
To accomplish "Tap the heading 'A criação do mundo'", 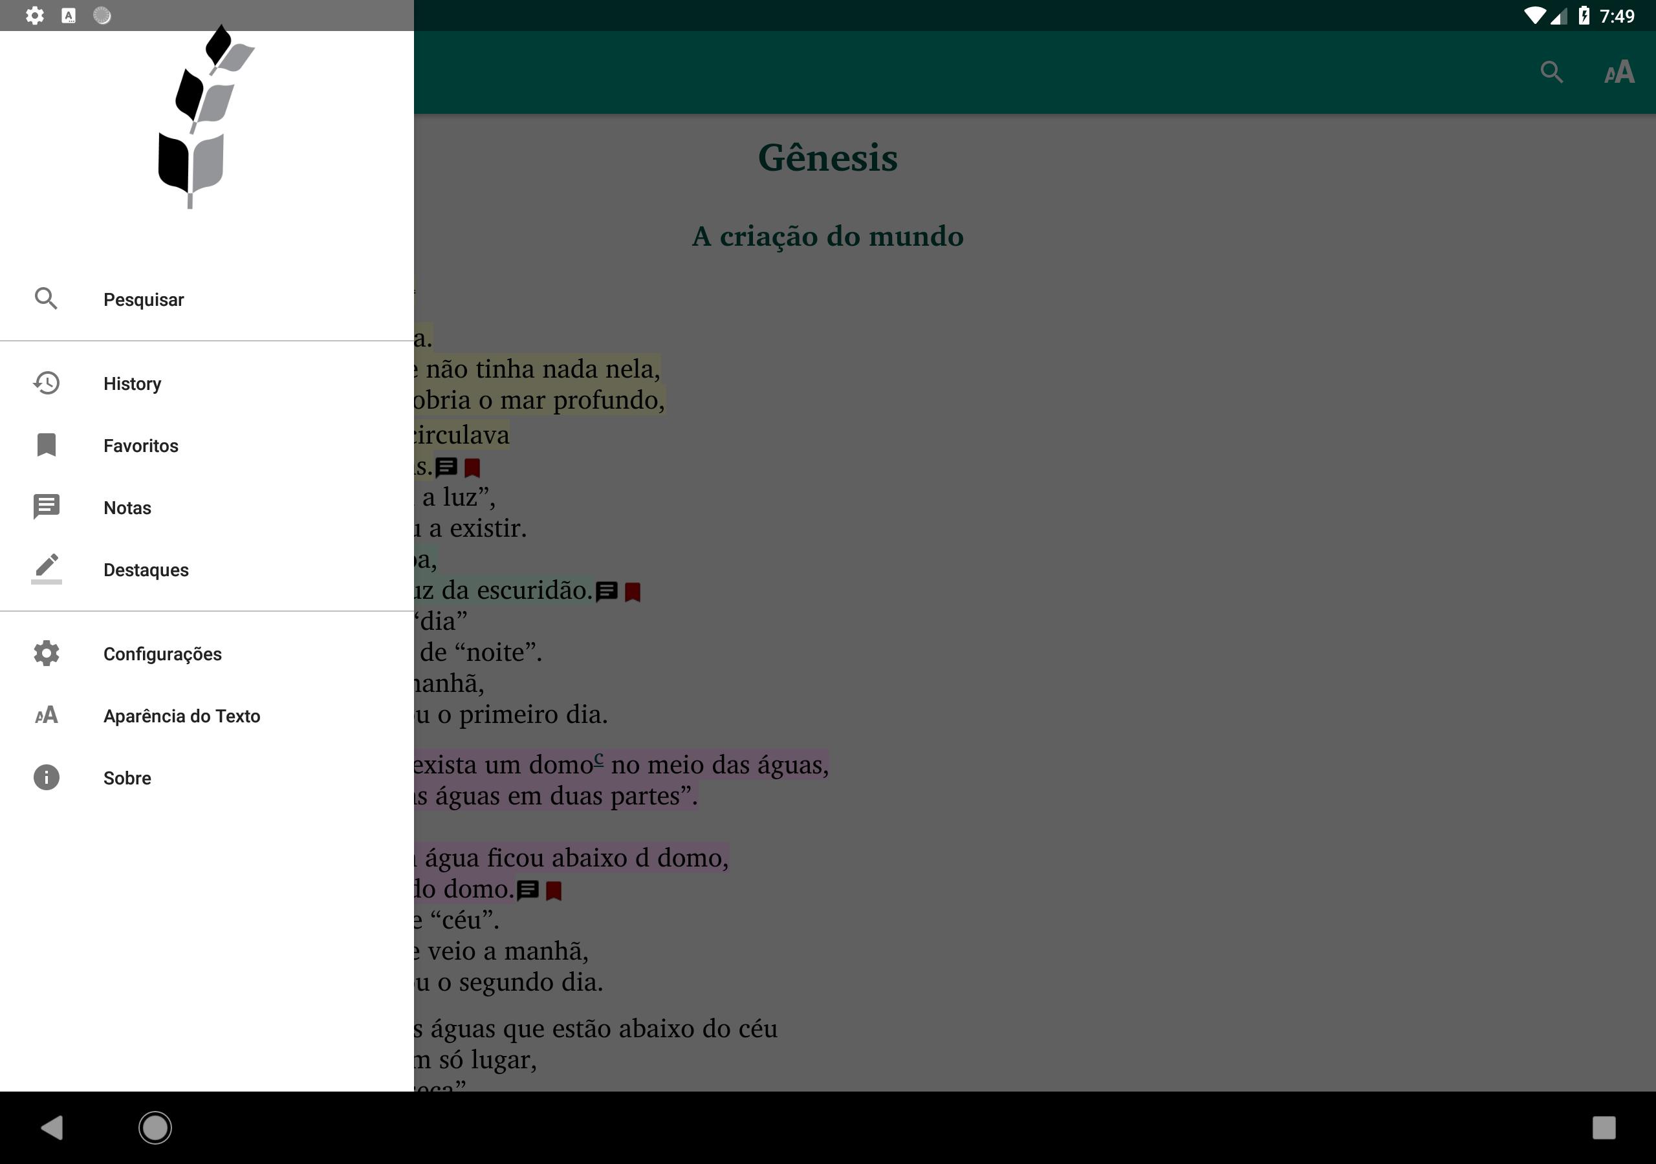I will (828, 237).
